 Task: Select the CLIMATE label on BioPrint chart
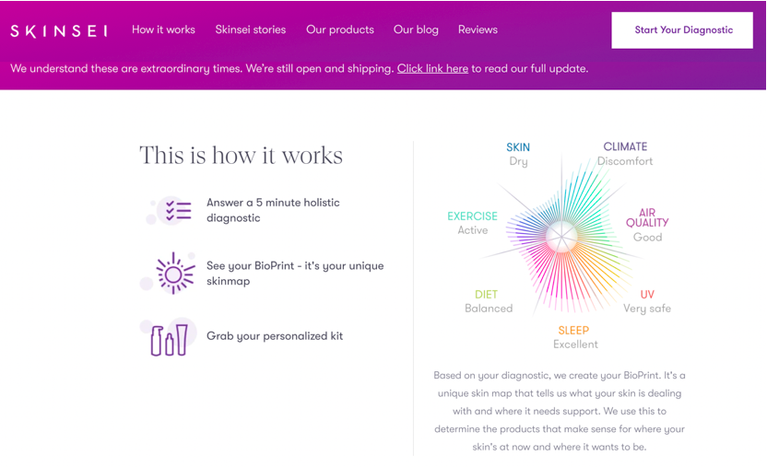(625, 146)
